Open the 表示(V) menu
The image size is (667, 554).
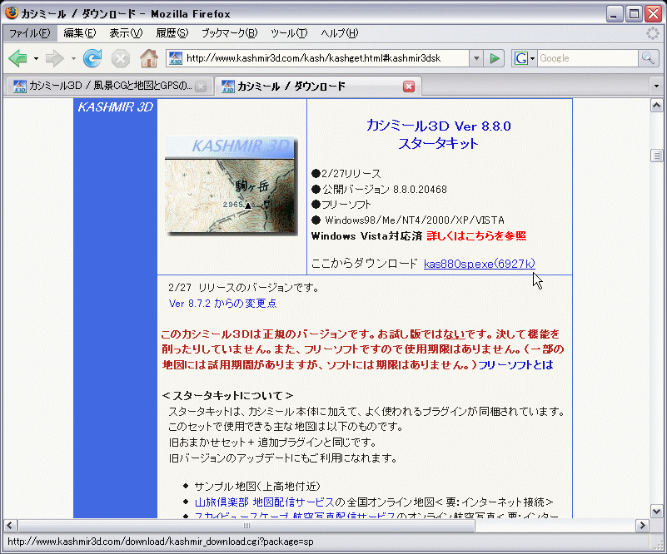(126, 33)
